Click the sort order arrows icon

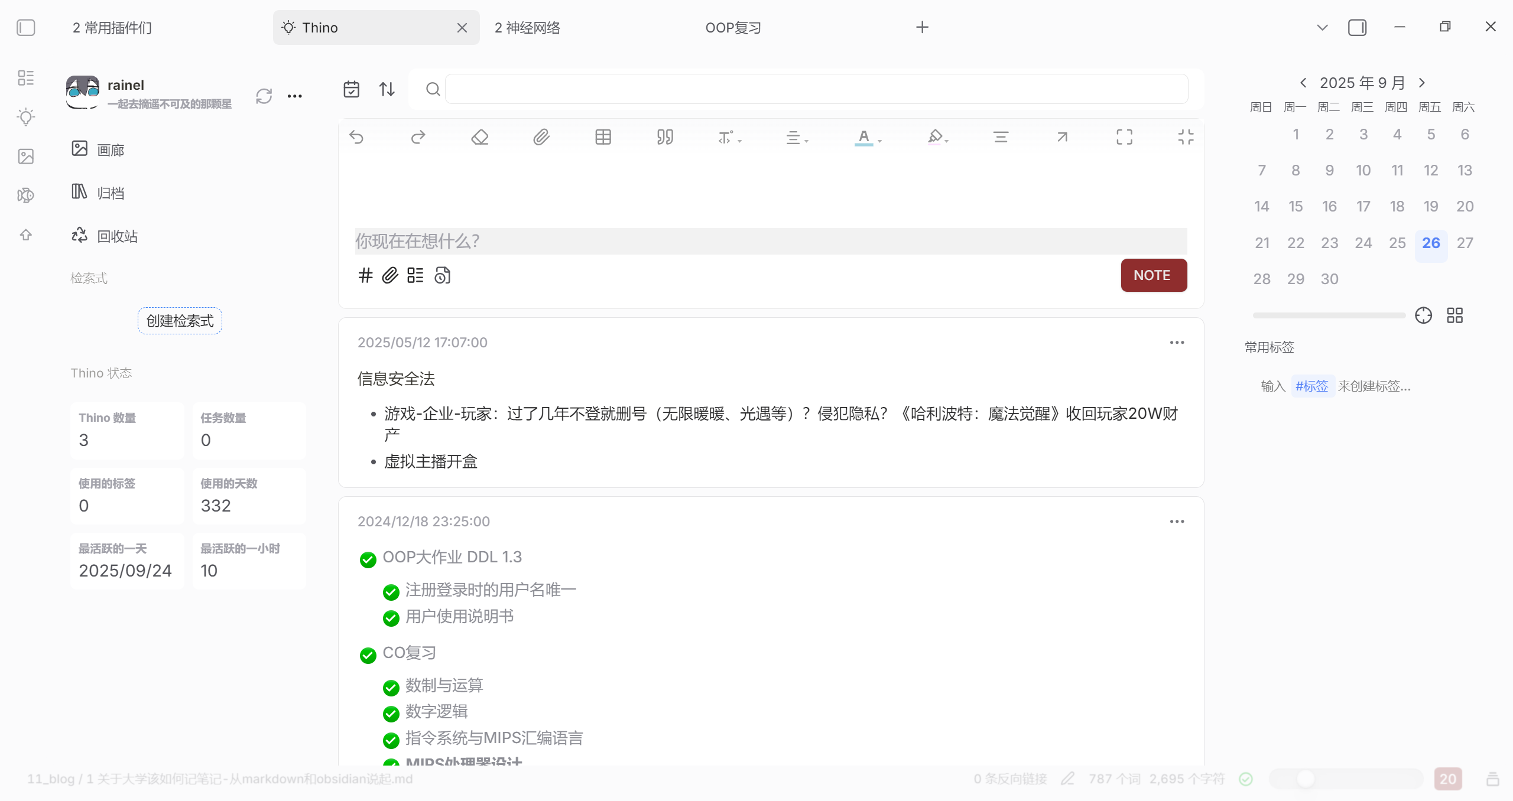tap(387, 89)
